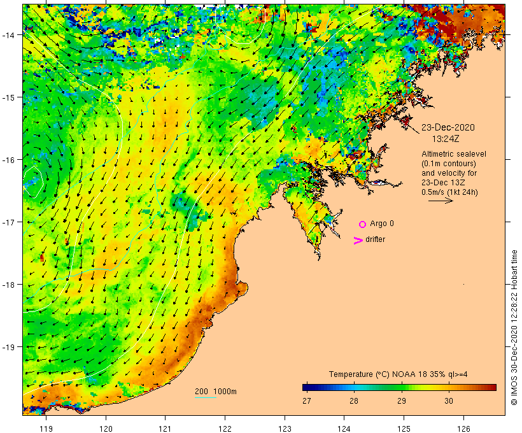
Task: Click the small closed white contour near -16 latitude
Action: [x=32, y=182]
